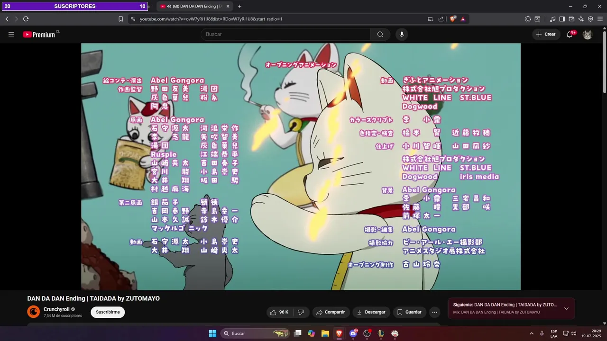Mute tab audio speaker icon
This screenshot has height=341, width=607.
tap(169, 6)
